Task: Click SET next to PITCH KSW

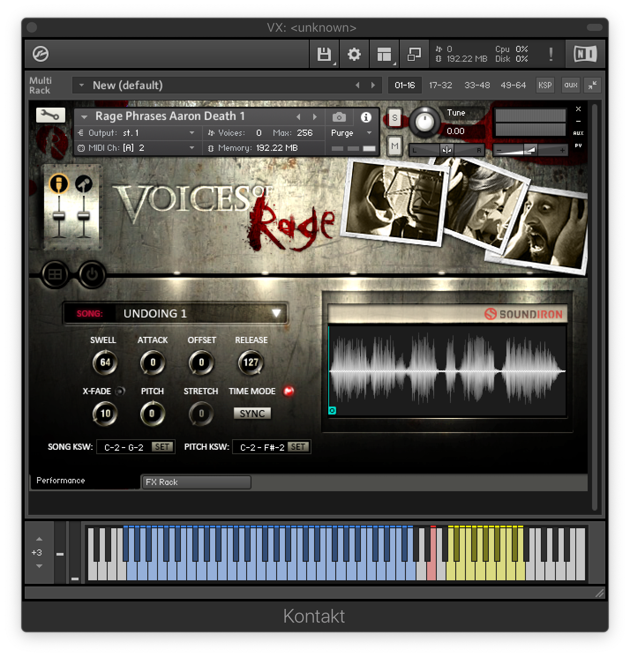Action: [298, 447]
